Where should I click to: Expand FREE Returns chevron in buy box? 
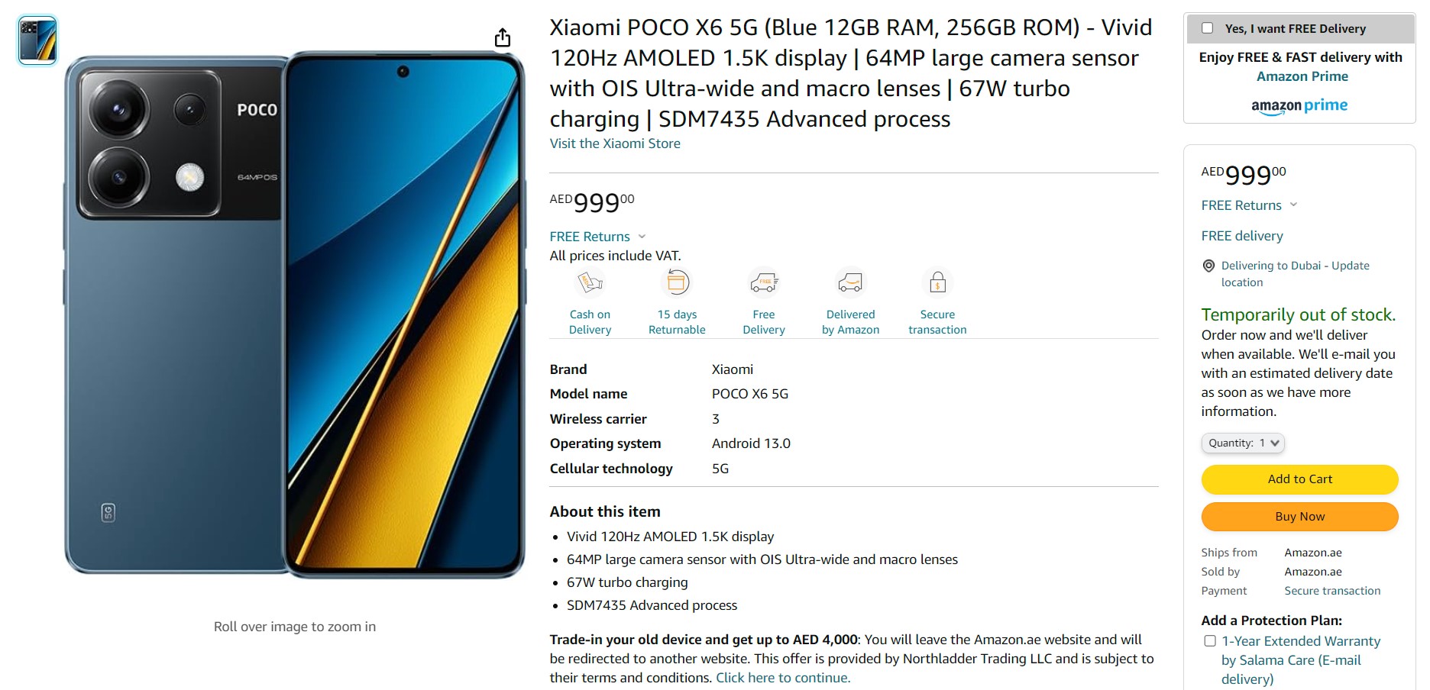tap(1293, 205)
